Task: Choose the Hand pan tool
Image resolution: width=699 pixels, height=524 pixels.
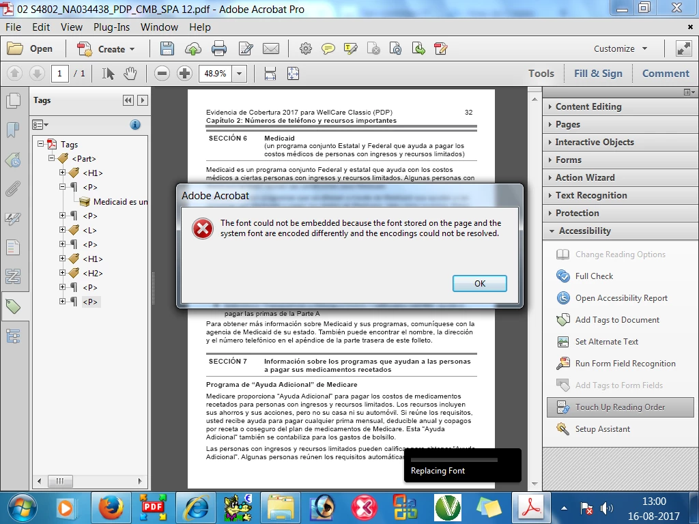Action: [130, 74]
